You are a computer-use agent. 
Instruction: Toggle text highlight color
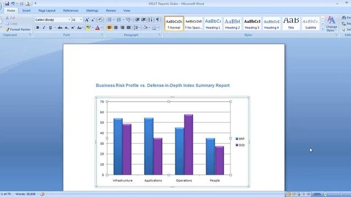(x=88, y=28)
